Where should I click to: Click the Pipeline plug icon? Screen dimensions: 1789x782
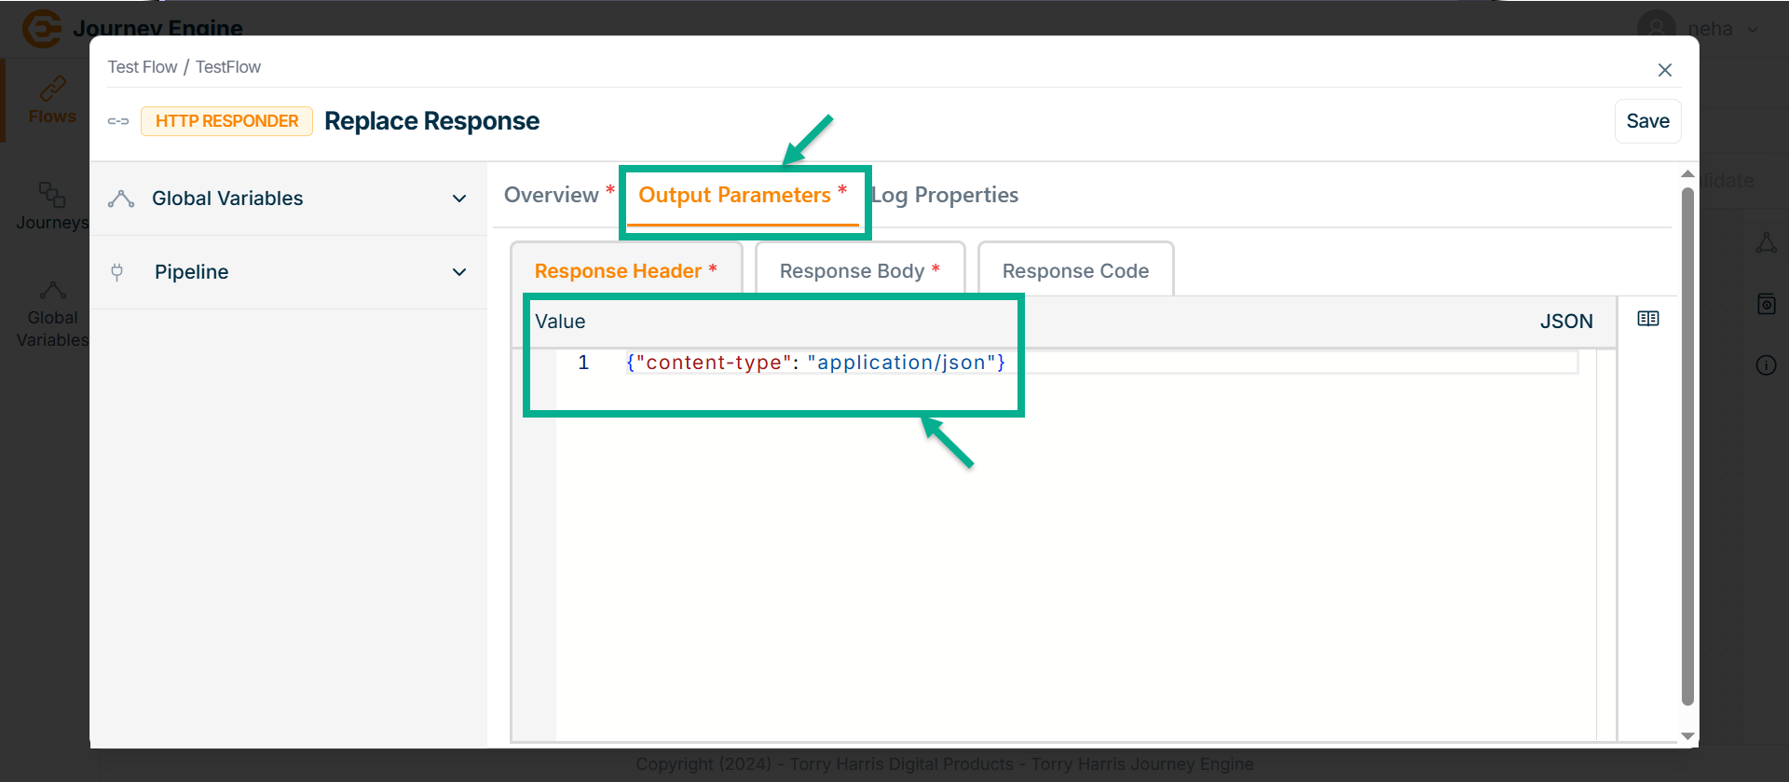point(117,272)
